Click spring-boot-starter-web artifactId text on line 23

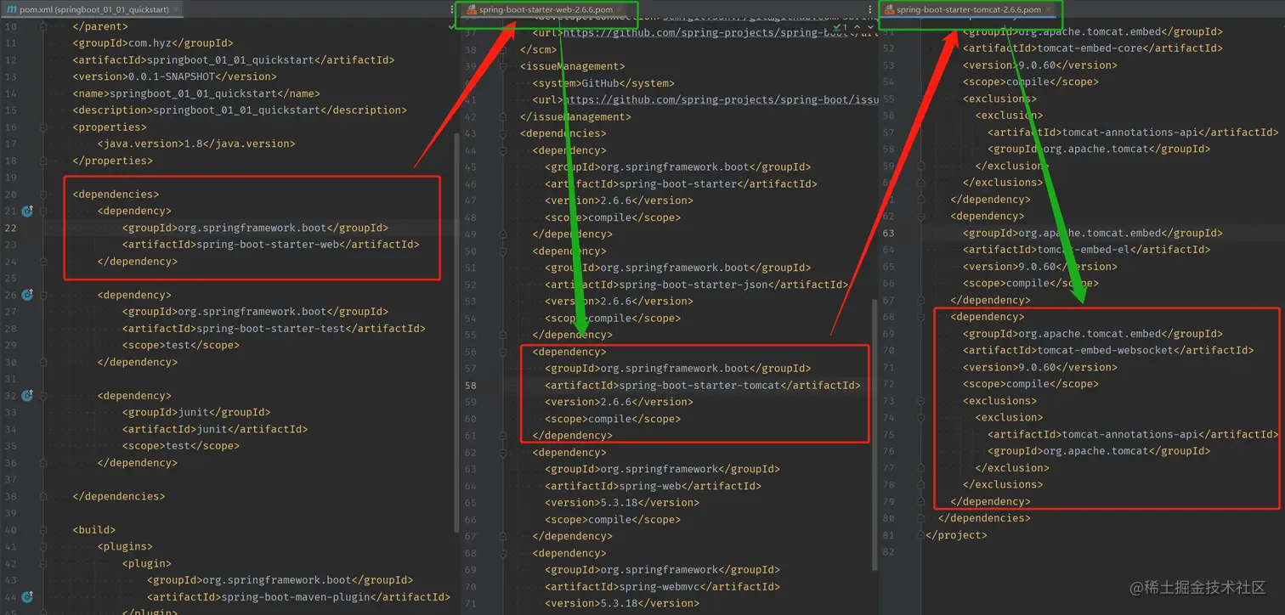pos(268,245)
